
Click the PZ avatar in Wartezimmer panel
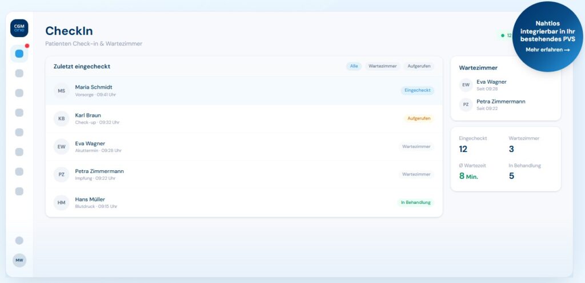pos(466,105)
